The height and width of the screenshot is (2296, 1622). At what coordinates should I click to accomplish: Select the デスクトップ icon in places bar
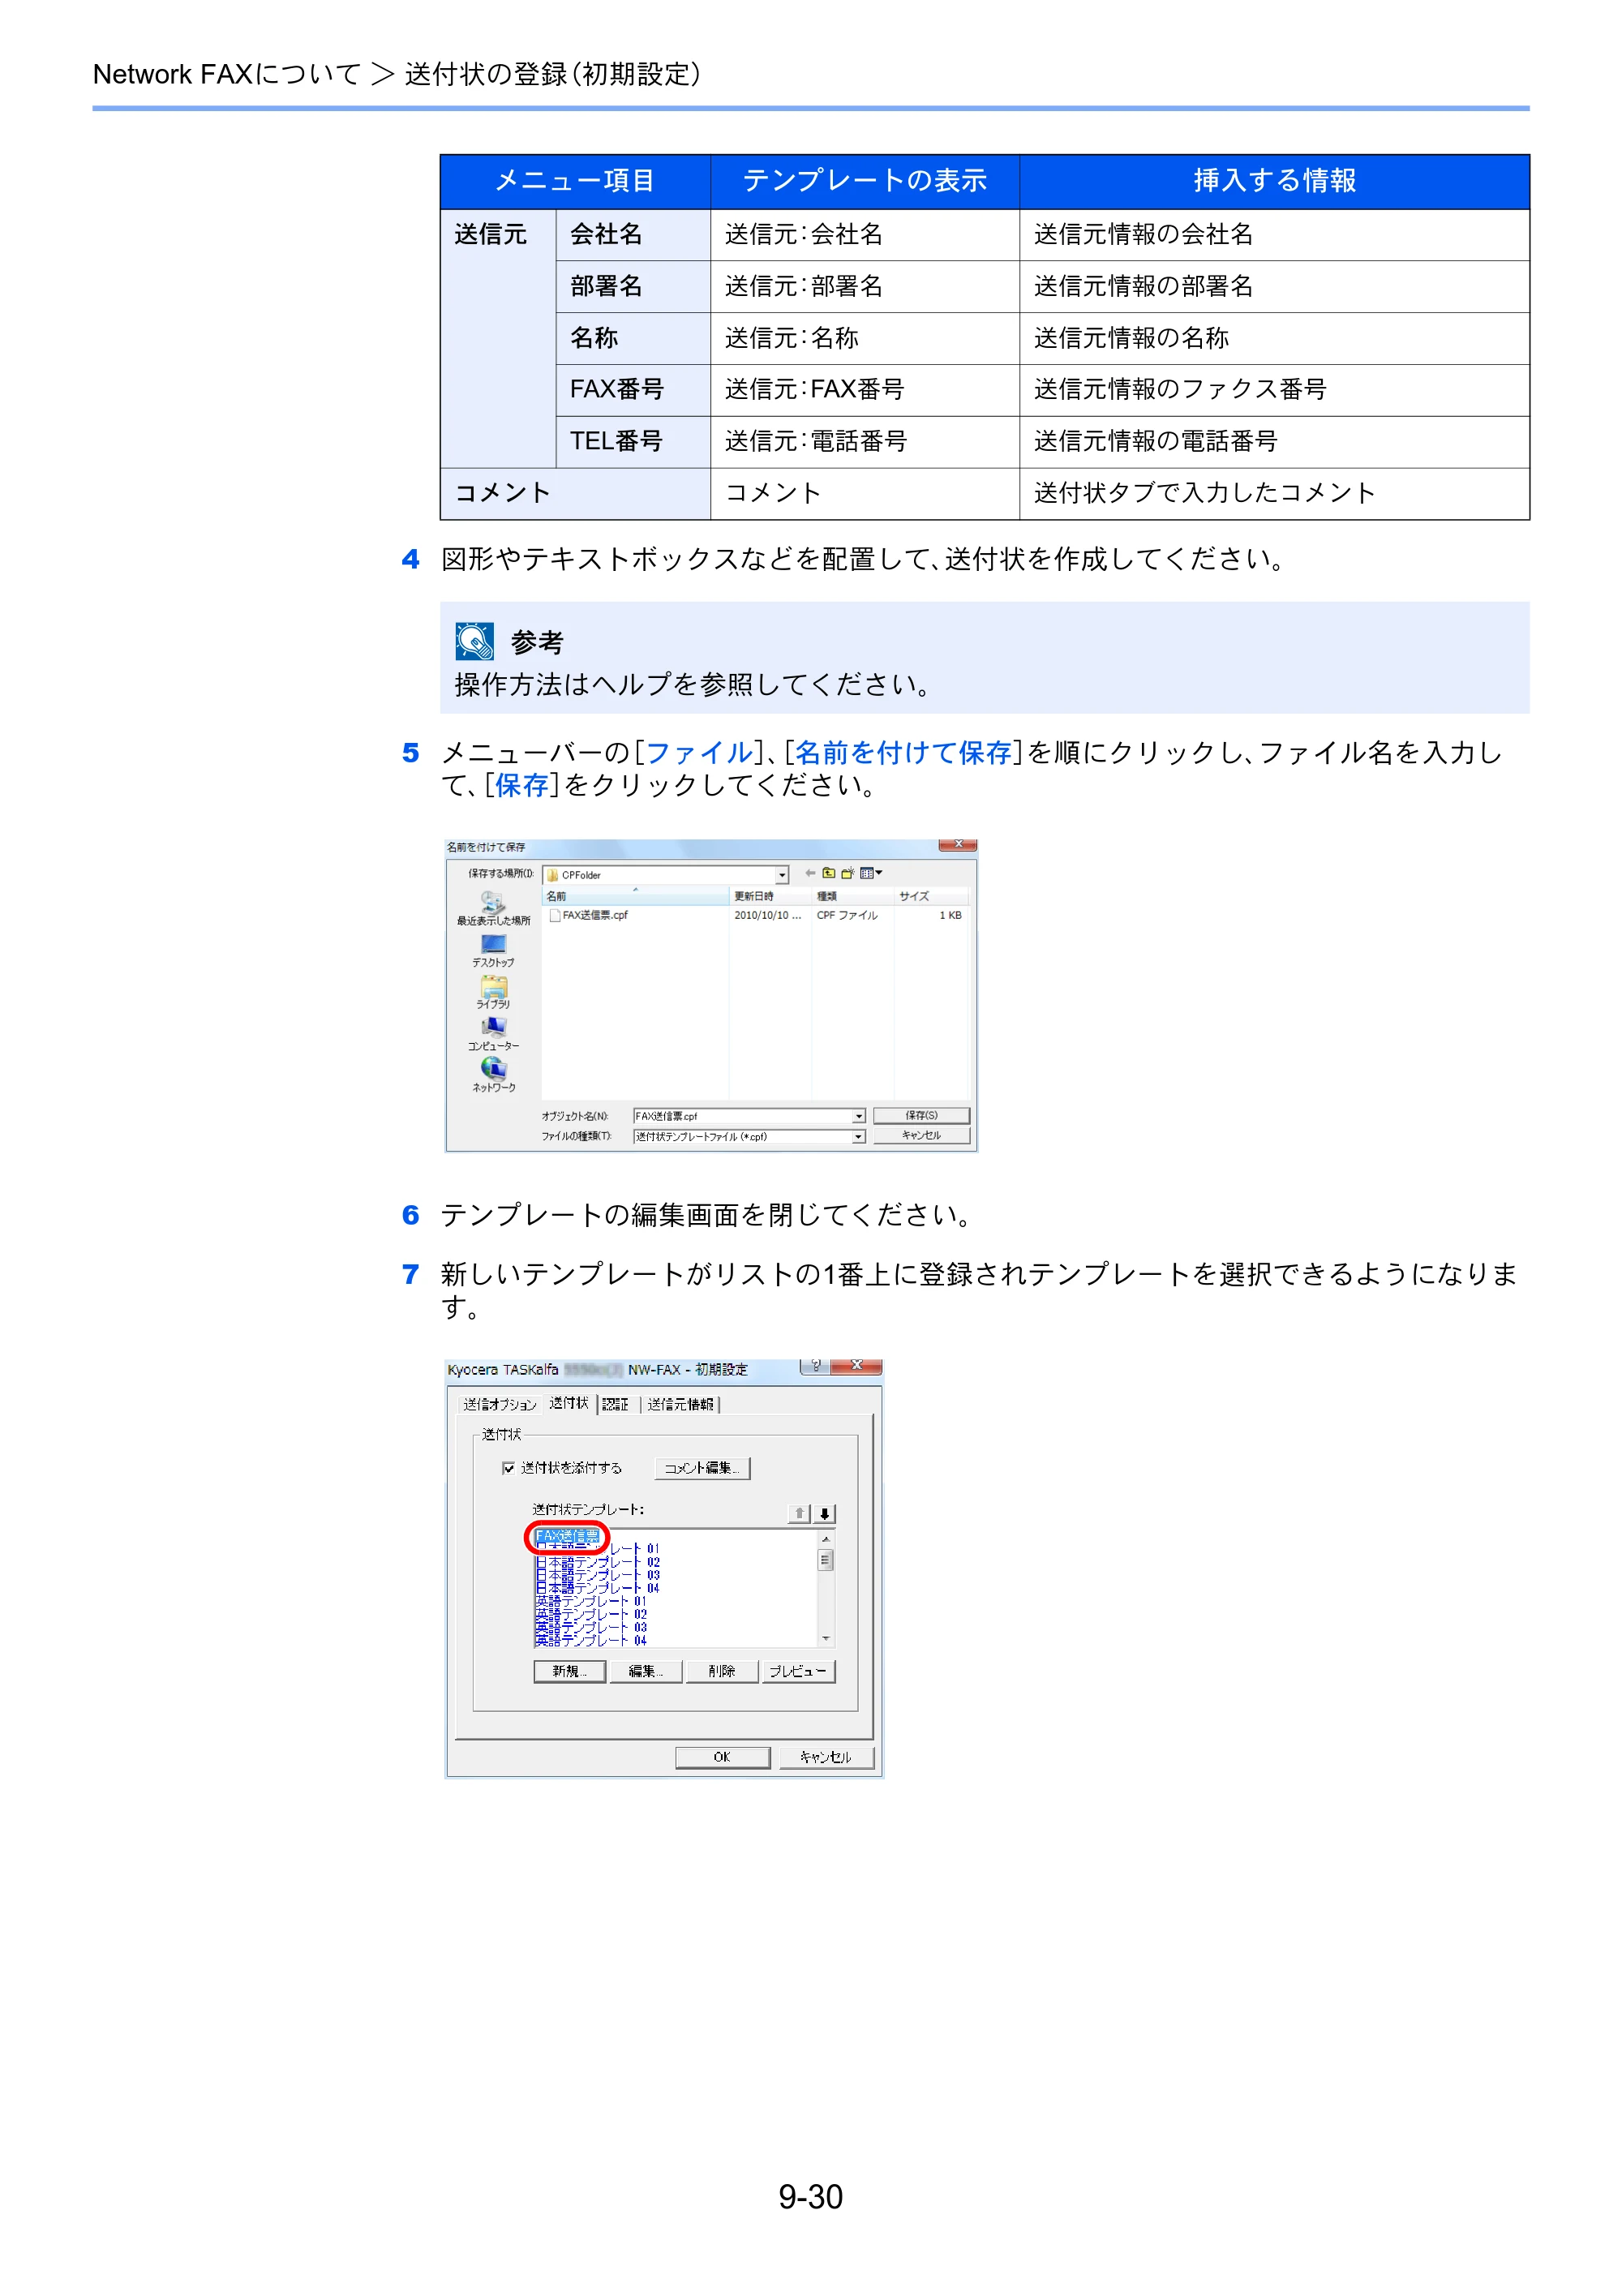coord(493,950)
